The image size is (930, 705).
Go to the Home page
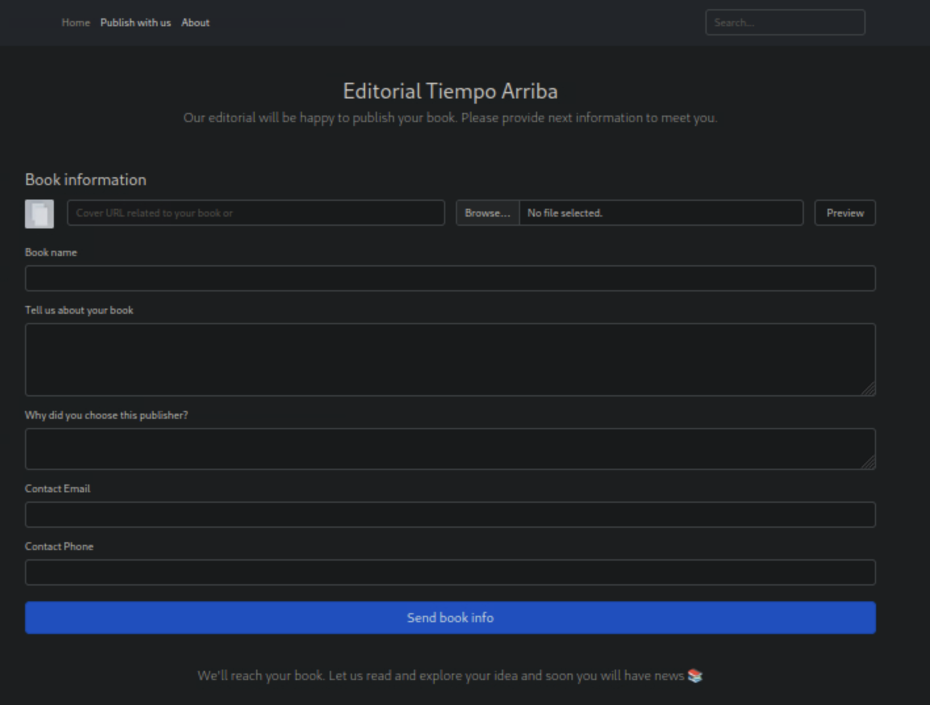[76, 22]
